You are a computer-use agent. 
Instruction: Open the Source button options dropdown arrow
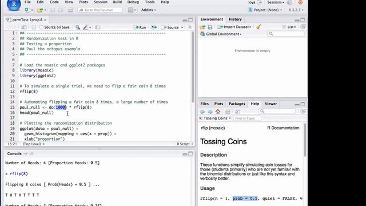coord(182,27)
